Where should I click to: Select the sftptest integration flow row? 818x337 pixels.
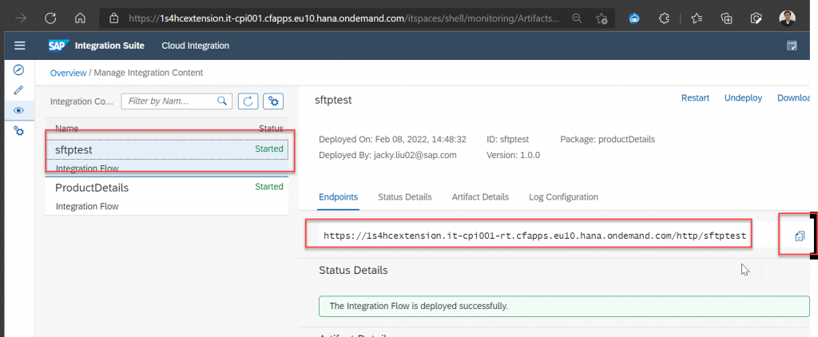click(167, 157)
